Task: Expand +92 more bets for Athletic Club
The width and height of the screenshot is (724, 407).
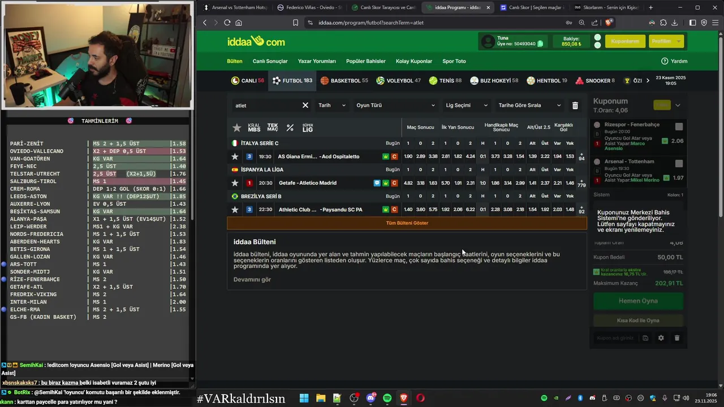Action: tap(581, 209)
